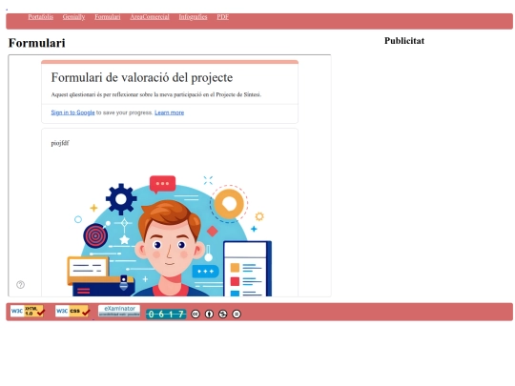Click the Creative Commons CC icon
This screenshot has height=386, width=515.
(196, 315)
